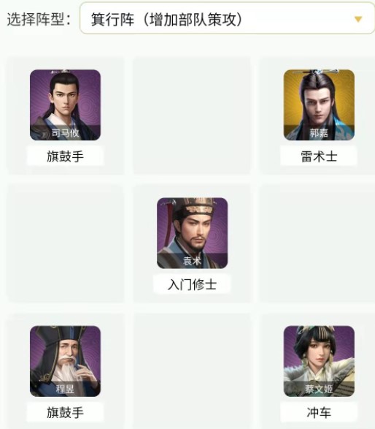Click 冲车 label under 蔡文姬
This screenshot has width=375, height=429.
coord(319,412)
